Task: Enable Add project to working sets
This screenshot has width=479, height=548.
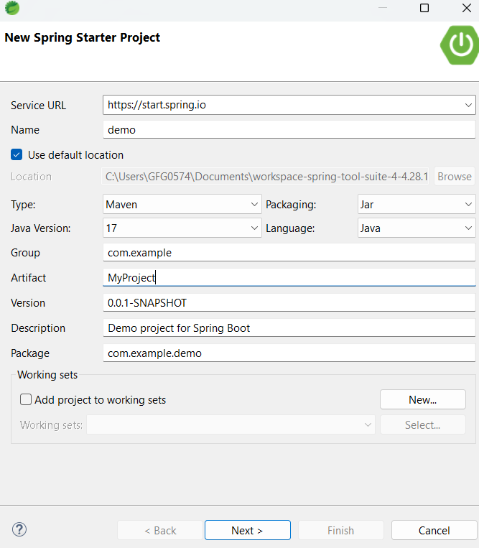Action: pos(26,400)
